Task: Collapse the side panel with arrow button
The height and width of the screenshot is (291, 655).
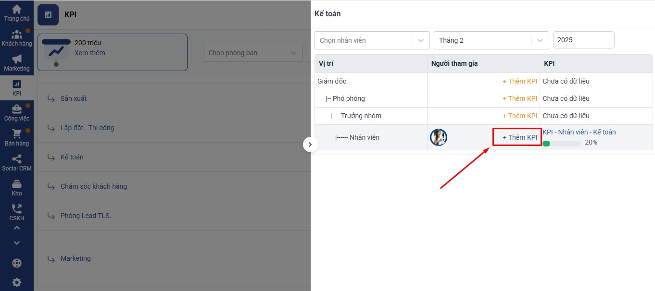Action: tap(310, 144)
